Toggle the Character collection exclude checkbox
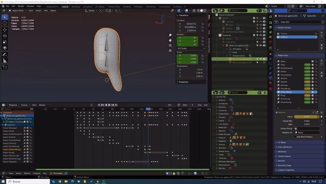Screen dimensions: 326x184 254,35
